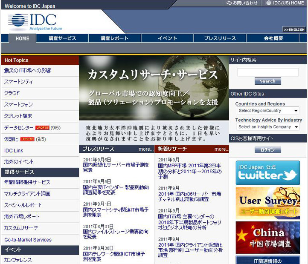Open the IT関連情報の banner
The image size is (308, 264).
click(x=268, y=260)
